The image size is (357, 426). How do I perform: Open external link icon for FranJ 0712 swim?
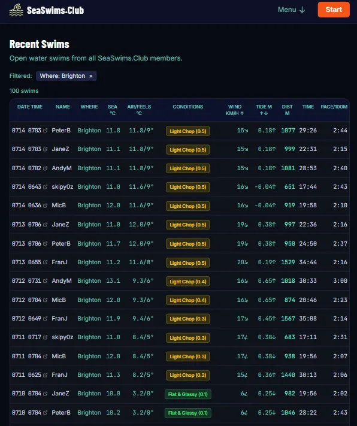click(x=45, y=318)
